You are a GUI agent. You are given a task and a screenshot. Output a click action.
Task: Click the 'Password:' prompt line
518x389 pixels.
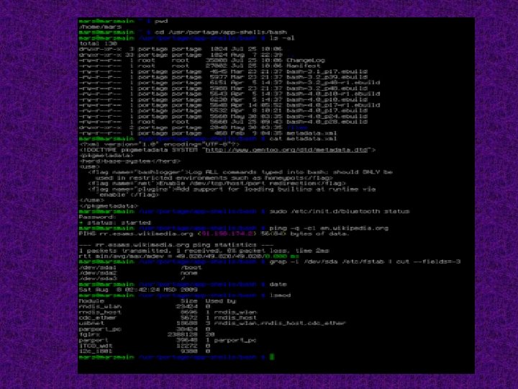(97, 218)
